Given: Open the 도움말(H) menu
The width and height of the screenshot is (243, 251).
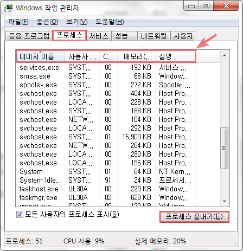Looking at the screenshot, I should coord(110,22).
